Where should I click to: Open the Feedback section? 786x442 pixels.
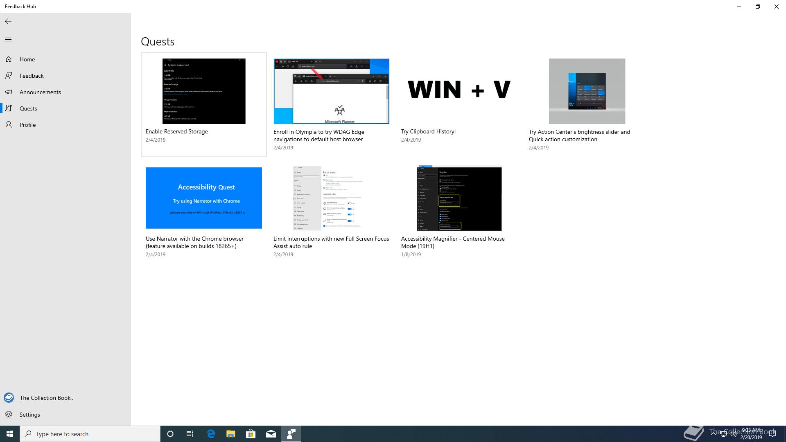click(x=65, y=76)
